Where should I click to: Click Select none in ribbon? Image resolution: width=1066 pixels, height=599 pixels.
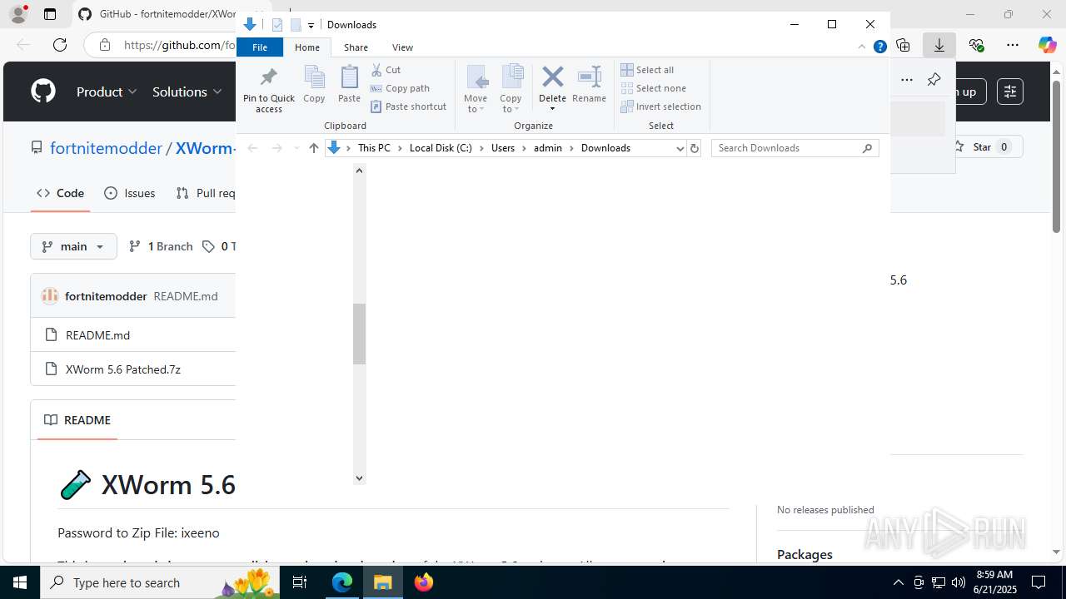(x=654, y=88)
